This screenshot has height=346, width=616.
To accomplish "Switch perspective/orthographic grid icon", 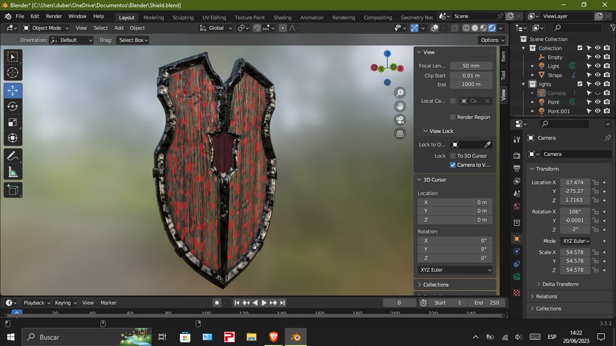I will coord(400,134).
